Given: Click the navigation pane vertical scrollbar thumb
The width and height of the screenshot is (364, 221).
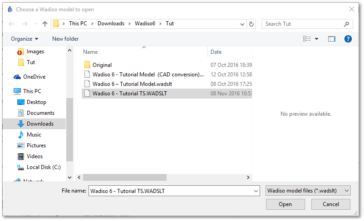Looking at the screenshot, I should (x=69, y=129).
